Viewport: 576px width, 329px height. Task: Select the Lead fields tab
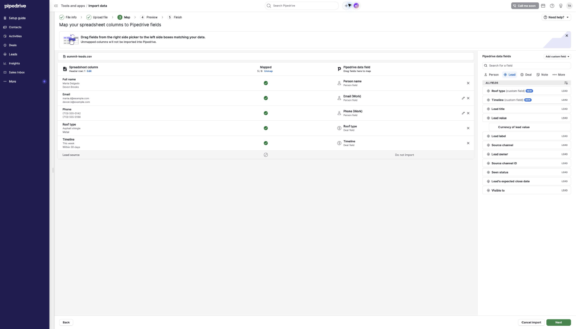tap(510, 75)
